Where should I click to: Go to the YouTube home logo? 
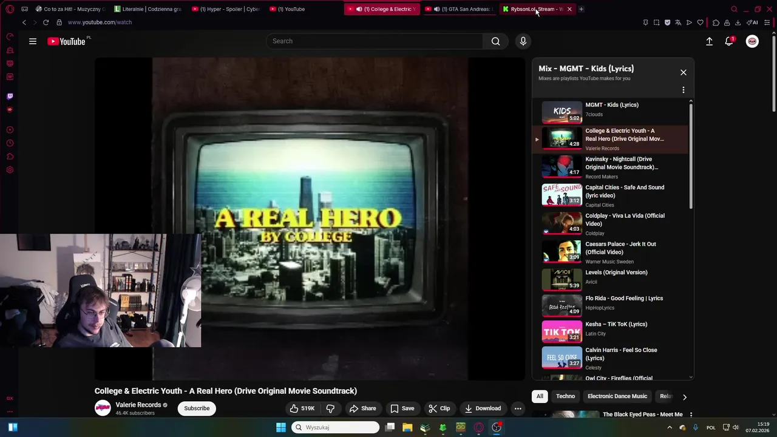[x=66, y=41]
